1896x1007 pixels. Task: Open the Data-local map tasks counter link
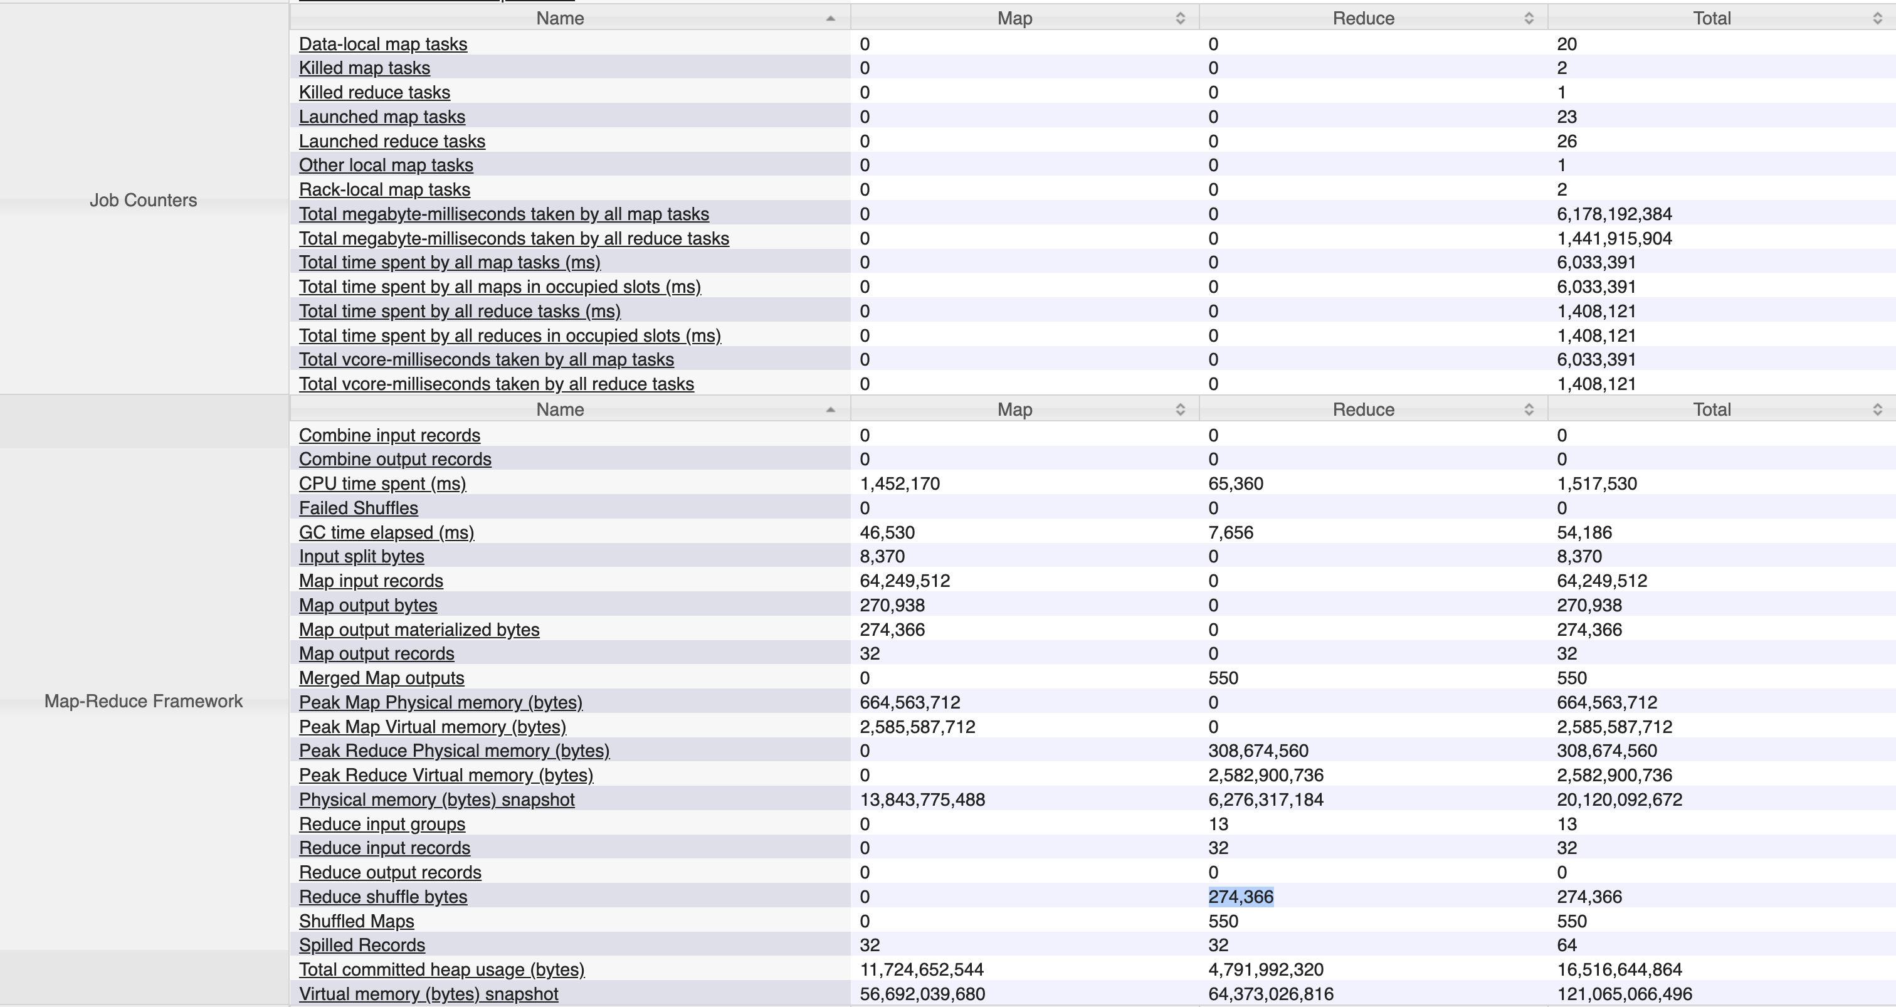382,44
